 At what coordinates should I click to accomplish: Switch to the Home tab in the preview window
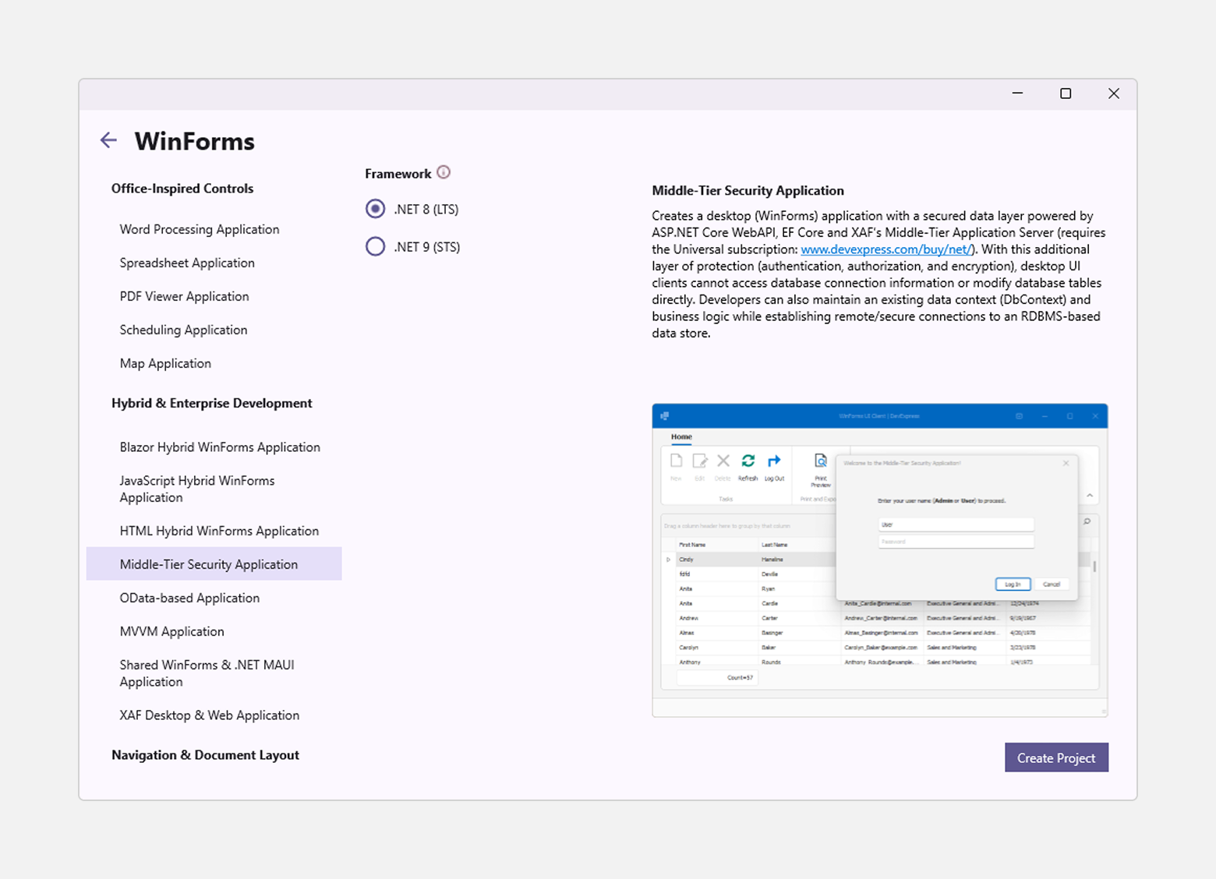tap(680, 437)
